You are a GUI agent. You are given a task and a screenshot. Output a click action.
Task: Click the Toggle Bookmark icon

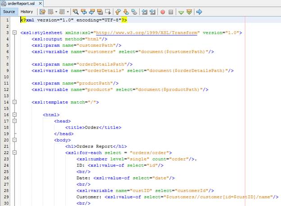pos(134,12)
